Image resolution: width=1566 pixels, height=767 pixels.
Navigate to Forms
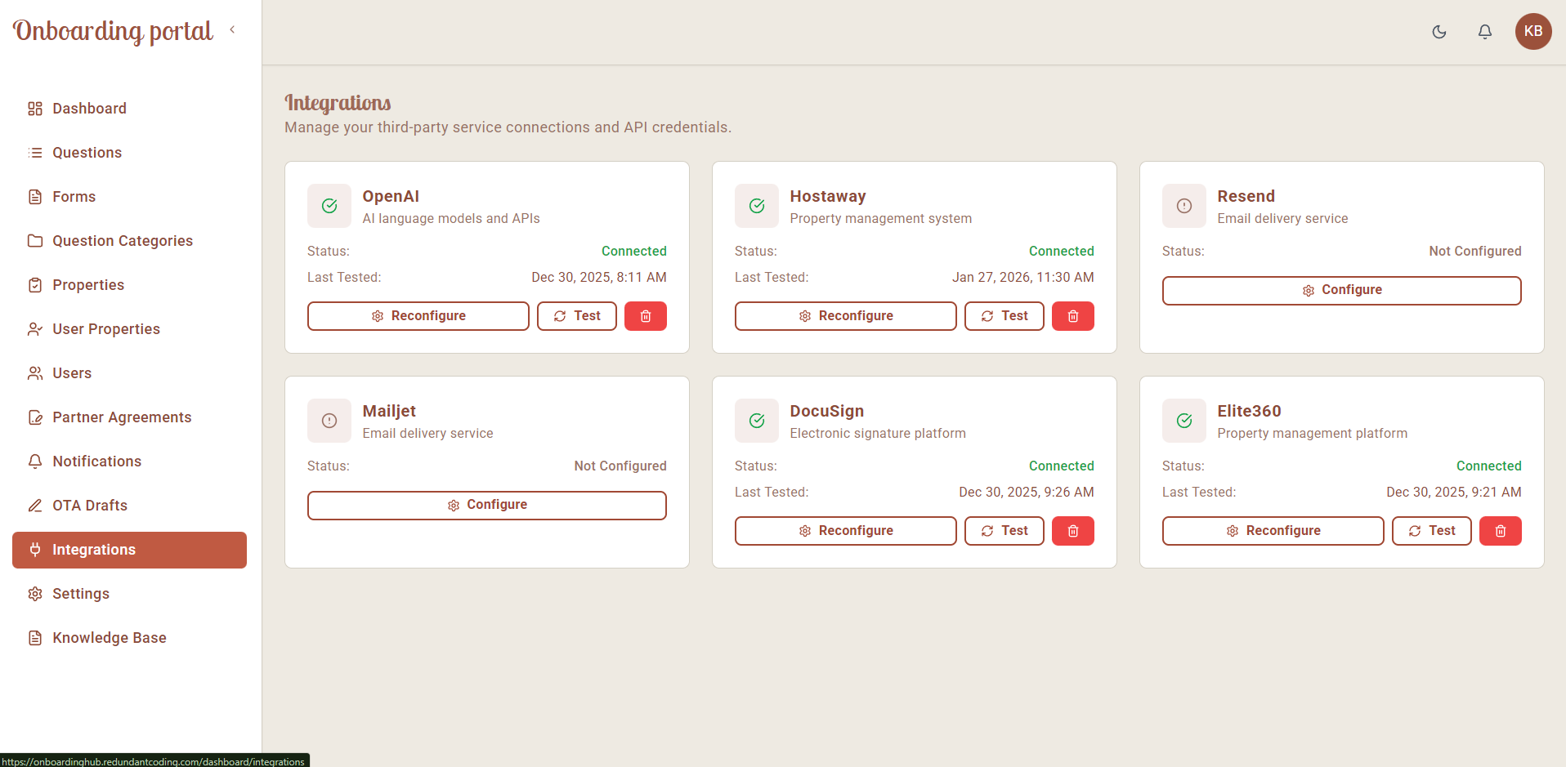click(x=129, y=197)
